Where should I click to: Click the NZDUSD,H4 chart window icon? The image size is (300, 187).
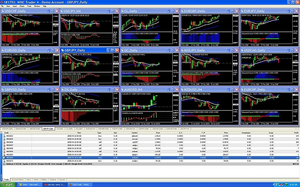point(182,89)
